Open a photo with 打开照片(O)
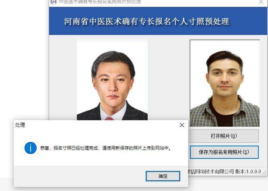 [224, 136]
